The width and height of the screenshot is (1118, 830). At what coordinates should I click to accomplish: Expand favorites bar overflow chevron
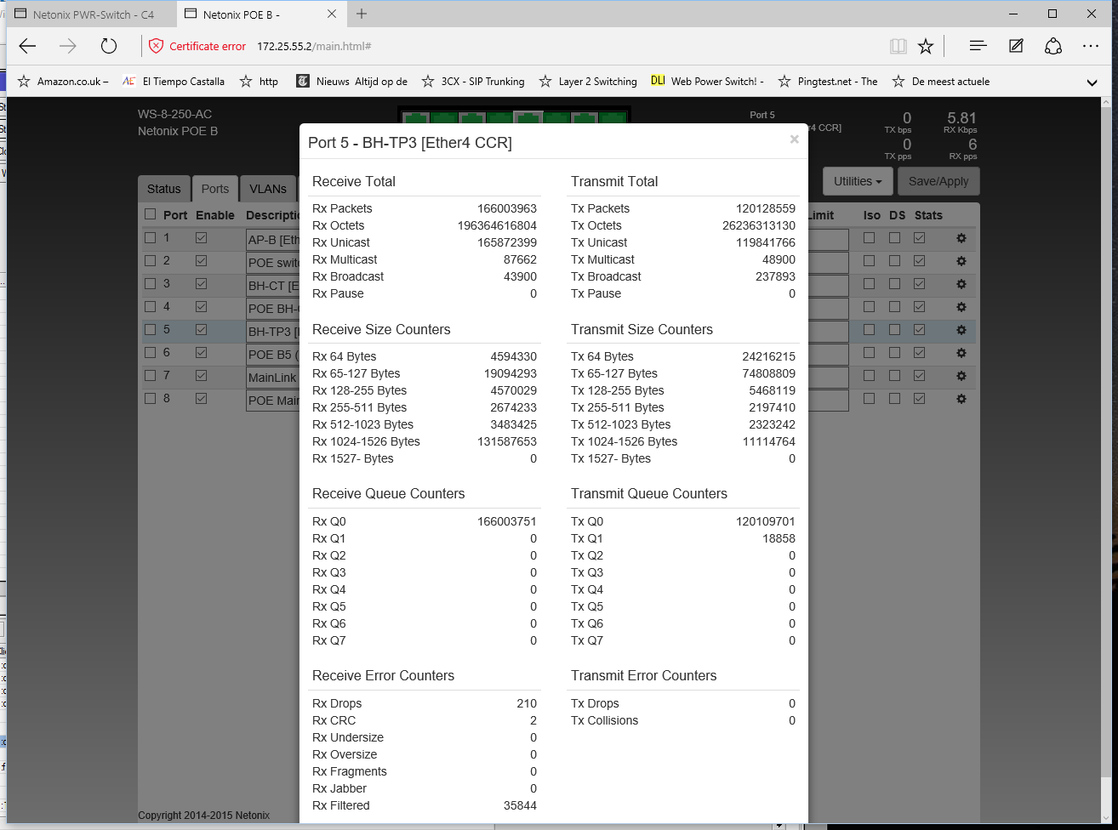(1092, 82)
